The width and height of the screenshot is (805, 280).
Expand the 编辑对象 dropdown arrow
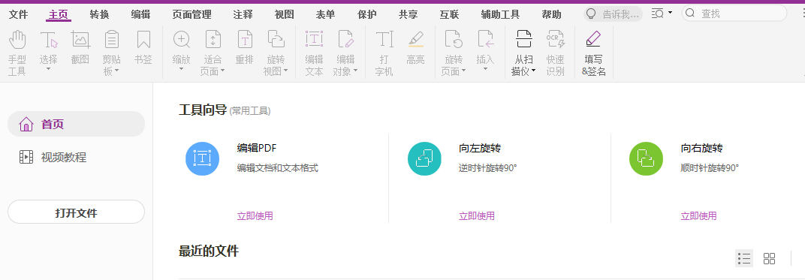pyautogui.click(x=355, y=71)
